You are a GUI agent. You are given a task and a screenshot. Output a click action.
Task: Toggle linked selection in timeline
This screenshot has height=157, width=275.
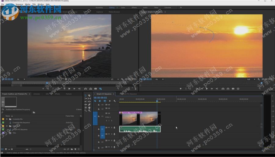pos(105,101)
